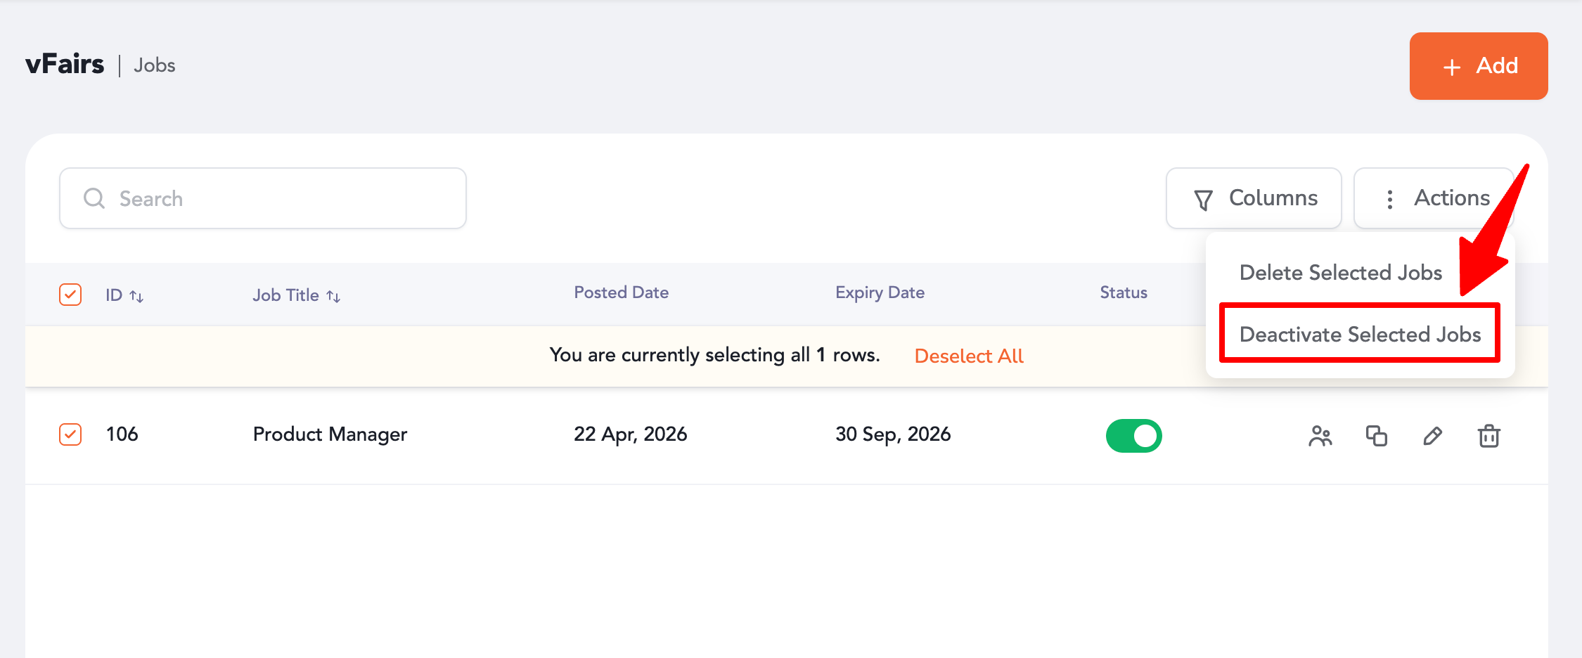Uncheck the checkbox for job 106
This screenshot has height=658, width=1582.
tap(70, 434)
